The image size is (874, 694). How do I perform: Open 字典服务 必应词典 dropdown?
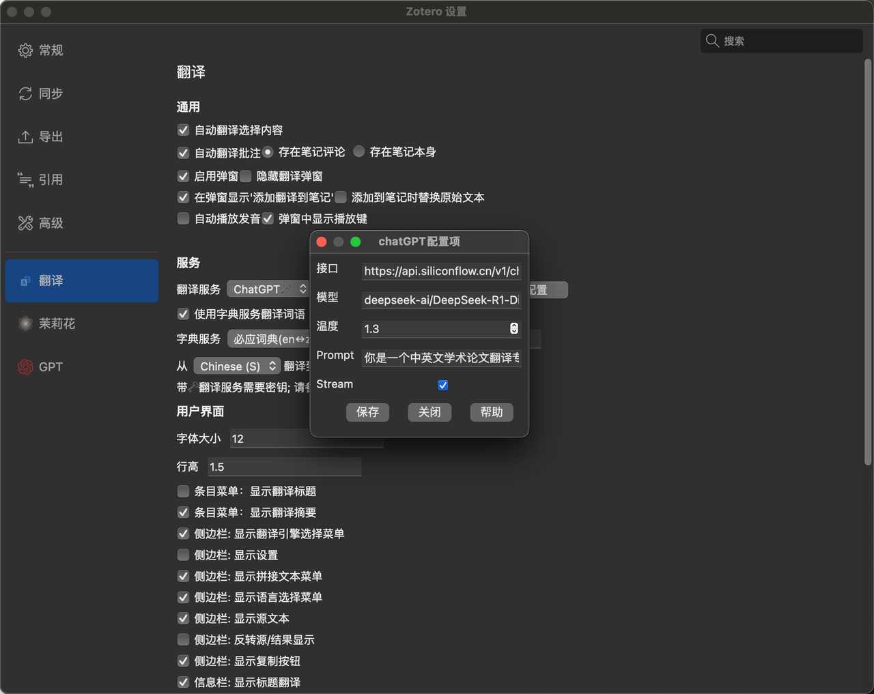(x=268, y=339)
